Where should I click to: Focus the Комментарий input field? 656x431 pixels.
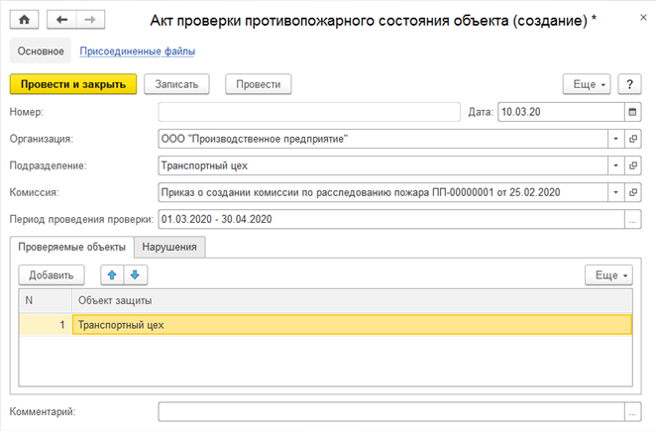[391, 412]
